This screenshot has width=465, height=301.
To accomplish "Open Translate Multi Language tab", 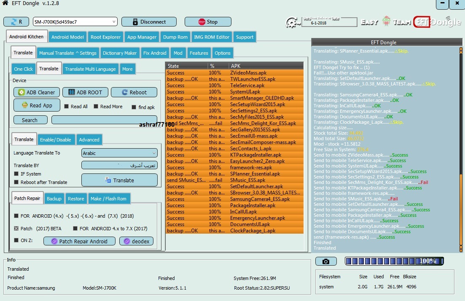I will [x=90, y=69].
